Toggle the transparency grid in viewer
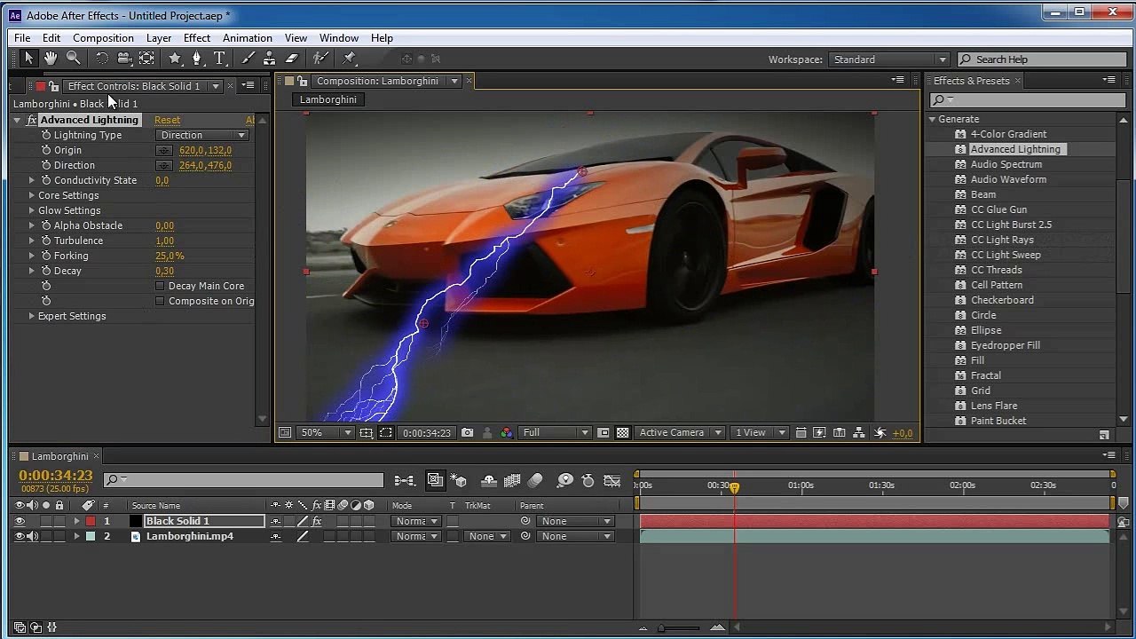The height and width of the screenshot is (639, 1136). coord(622,433)
